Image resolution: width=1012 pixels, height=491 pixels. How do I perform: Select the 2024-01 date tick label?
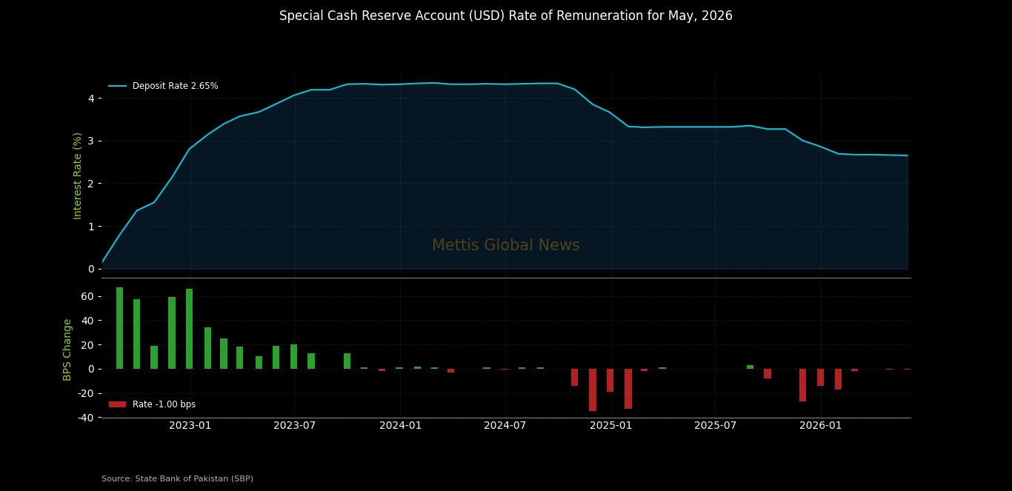pos(400,426)
